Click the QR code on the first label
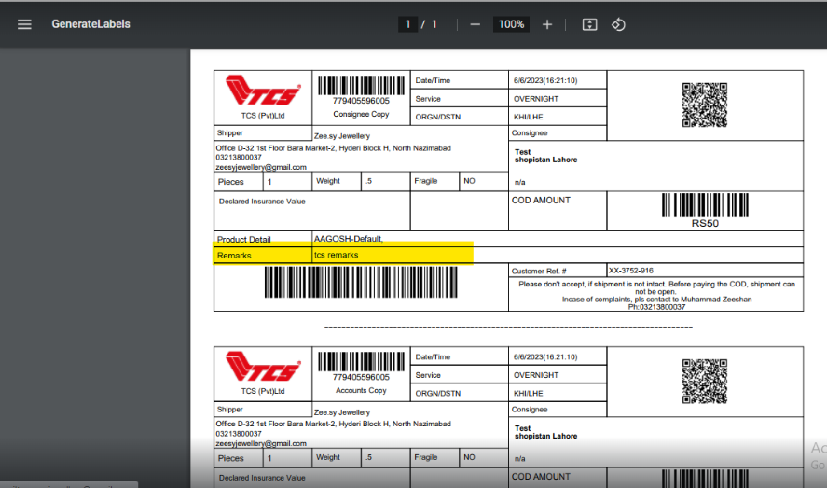Viewport: 827px width, 488px height. click(x=704, y=105)
